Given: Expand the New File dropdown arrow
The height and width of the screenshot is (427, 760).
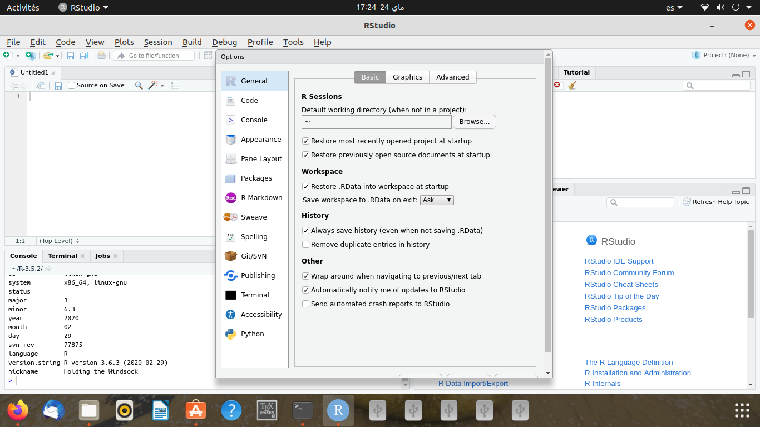Looking at the screenshot, I should point(18,56).
